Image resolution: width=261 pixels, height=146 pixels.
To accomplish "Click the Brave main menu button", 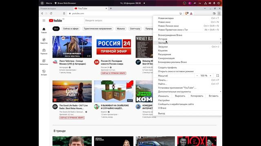I will point(219,13).
